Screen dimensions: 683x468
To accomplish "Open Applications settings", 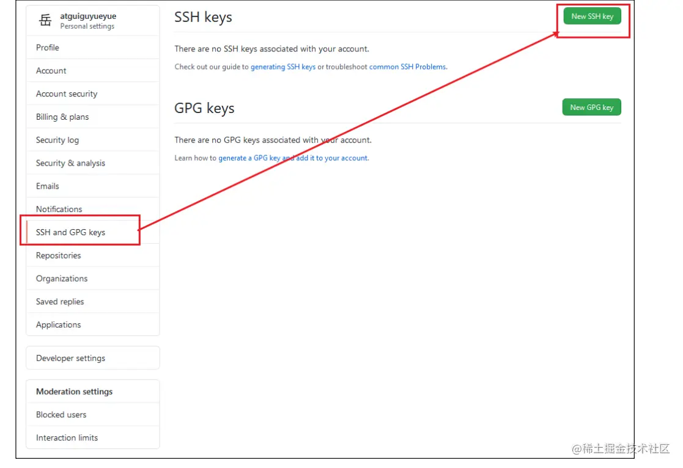I will (93, 324).
